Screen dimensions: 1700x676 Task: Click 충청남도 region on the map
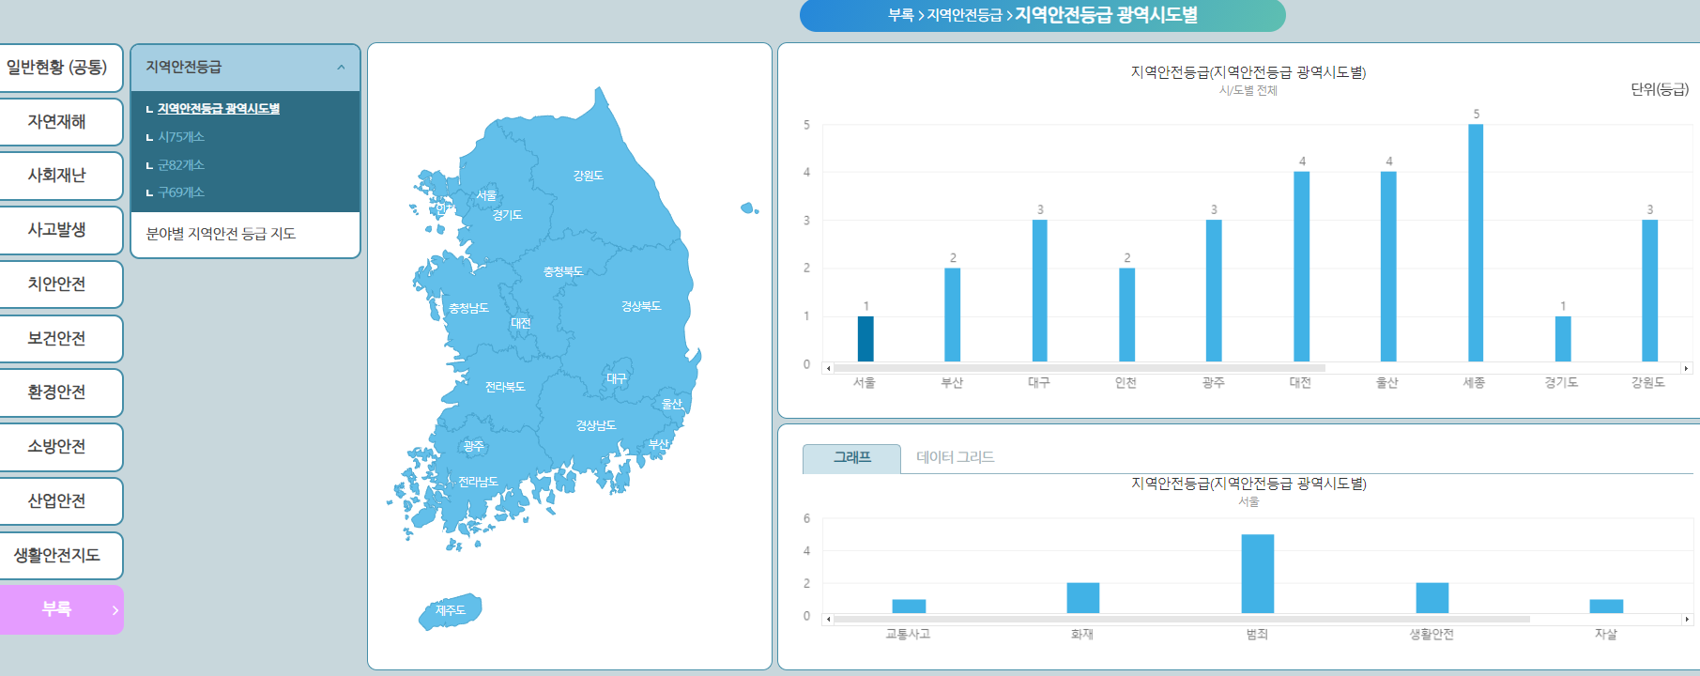pyautogui.click(x=468, y=309)
